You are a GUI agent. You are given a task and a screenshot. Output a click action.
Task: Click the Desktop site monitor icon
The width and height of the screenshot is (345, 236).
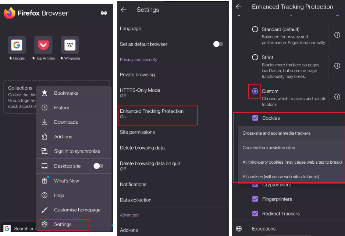click(45, 166)
